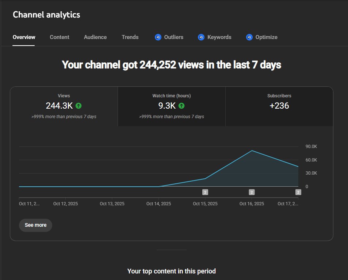The width and height of the screenshot is (348, 280).
Task: Select the Trends tab
Action: (x=130, y=37)
